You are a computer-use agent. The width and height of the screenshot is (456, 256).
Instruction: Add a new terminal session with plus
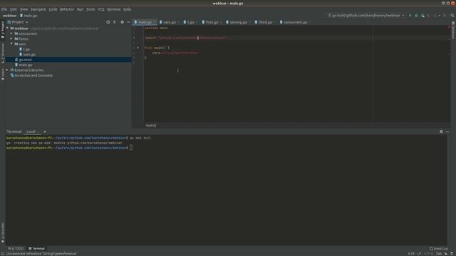45,132
